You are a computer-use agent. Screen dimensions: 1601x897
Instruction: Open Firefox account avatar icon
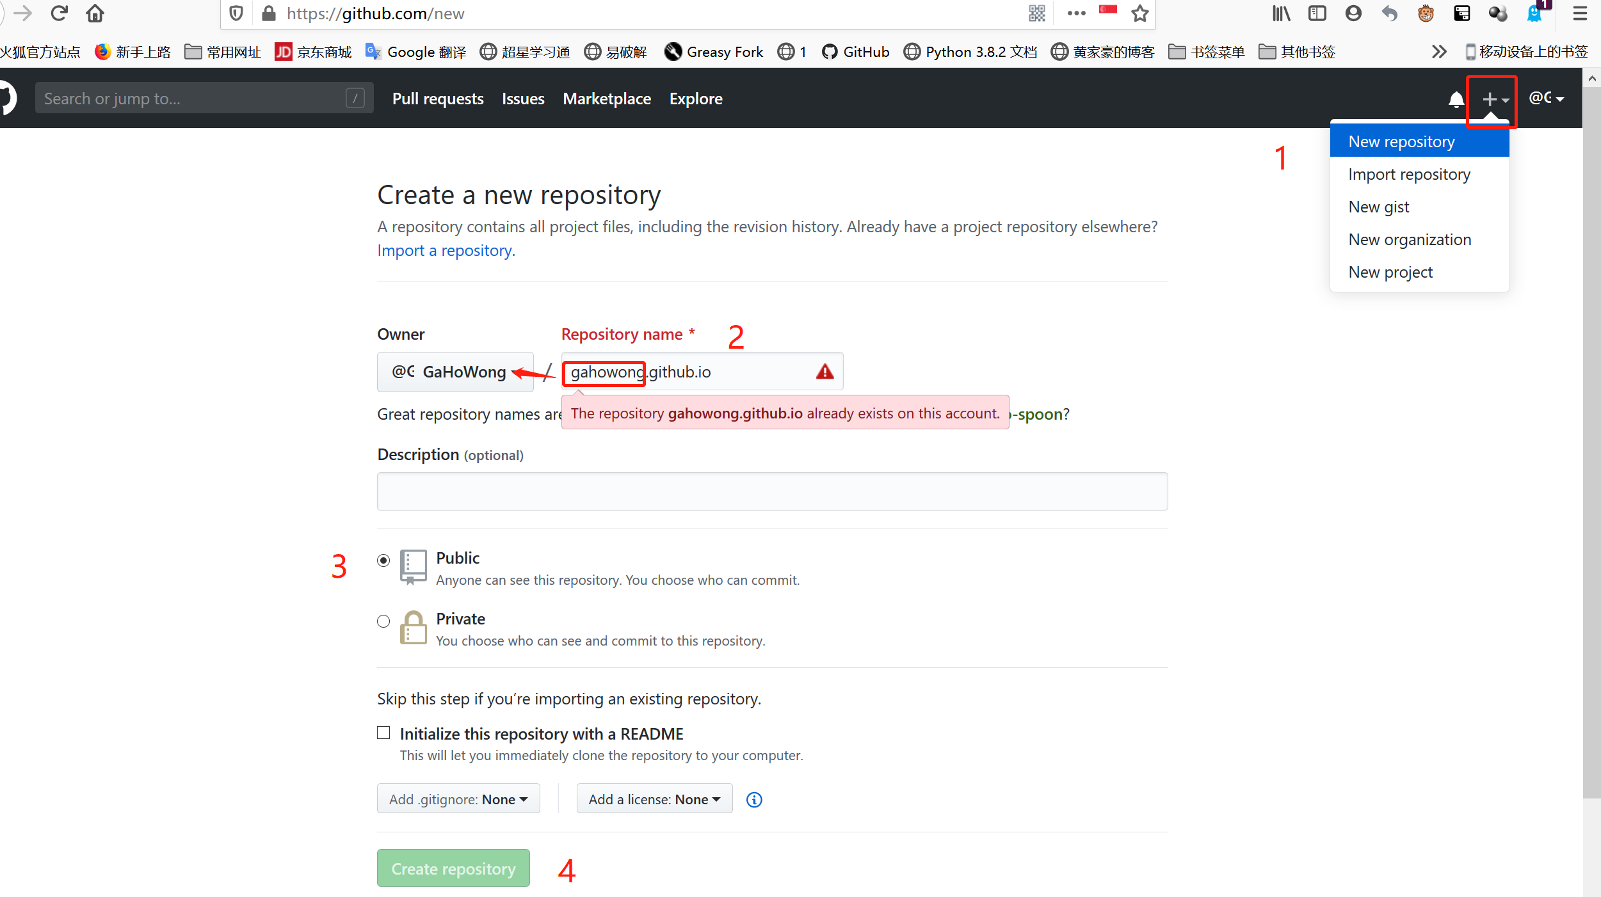click(x=1353, y=13)
